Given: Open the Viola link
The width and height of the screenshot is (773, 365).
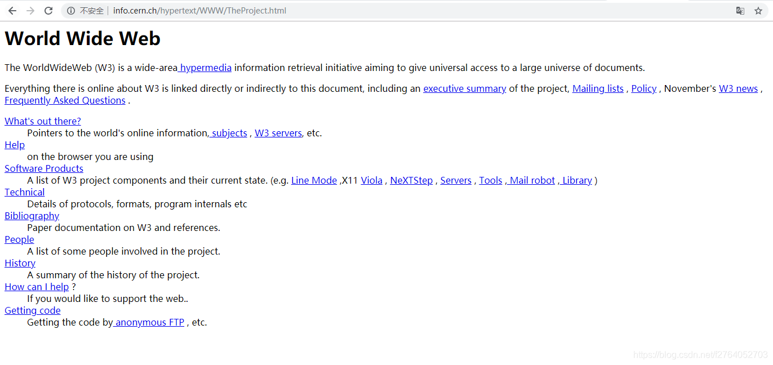Looking at the screenshot, I should pos(372,180).
